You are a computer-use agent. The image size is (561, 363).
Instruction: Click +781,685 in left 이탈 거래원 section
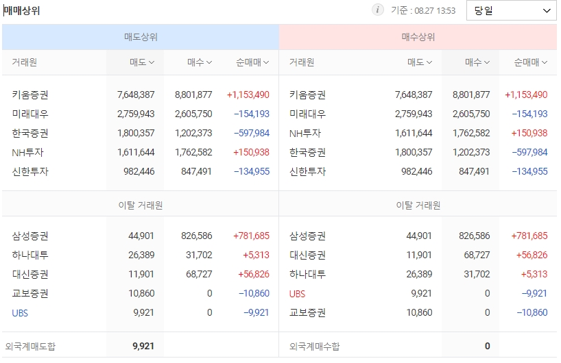[x=251, y=236]
